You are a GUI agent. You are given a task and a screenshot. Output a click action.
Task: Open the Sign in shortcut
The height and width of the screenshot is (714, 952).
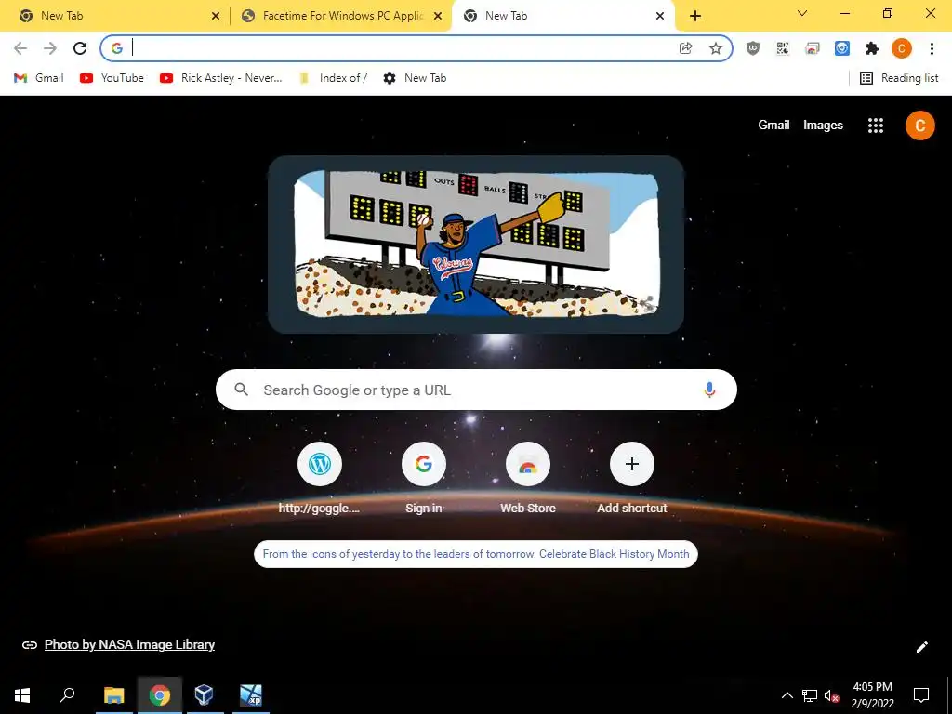[x=424, y=480]
